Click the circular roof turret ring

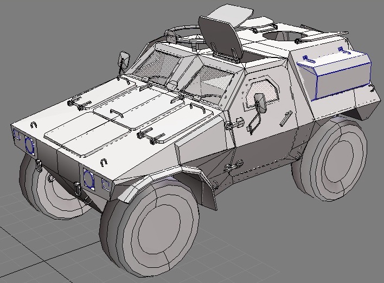click(x=186, y=35)
